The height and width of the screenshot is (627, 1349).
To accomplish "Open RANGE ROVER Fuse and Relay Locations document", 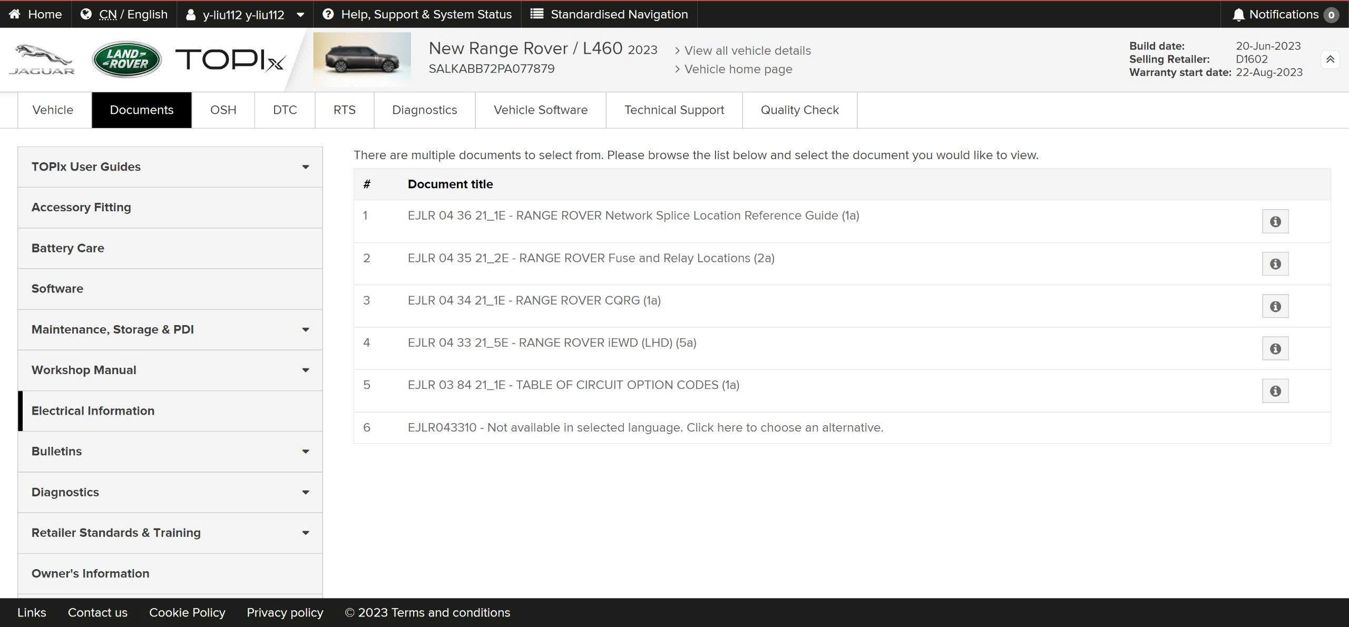I will (x=590, y=258).
